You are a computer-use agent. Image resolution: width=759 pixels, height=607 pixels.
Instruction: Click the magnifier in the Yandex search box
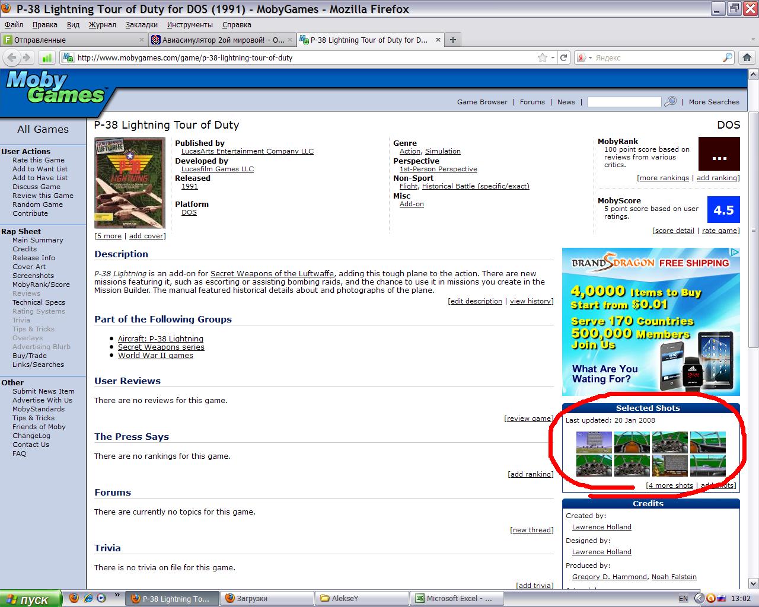tap(728, 57)
